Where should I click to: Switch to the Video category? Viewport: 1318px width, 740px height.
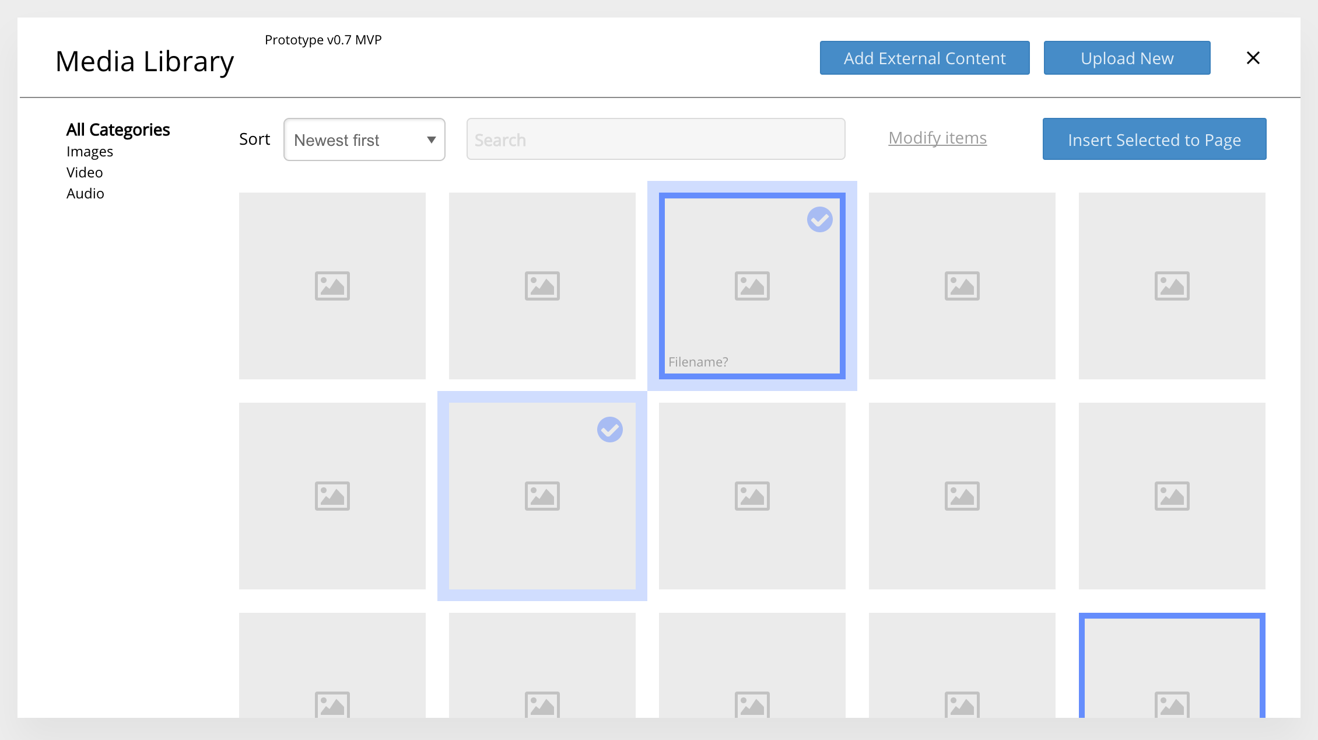point(84,172)
